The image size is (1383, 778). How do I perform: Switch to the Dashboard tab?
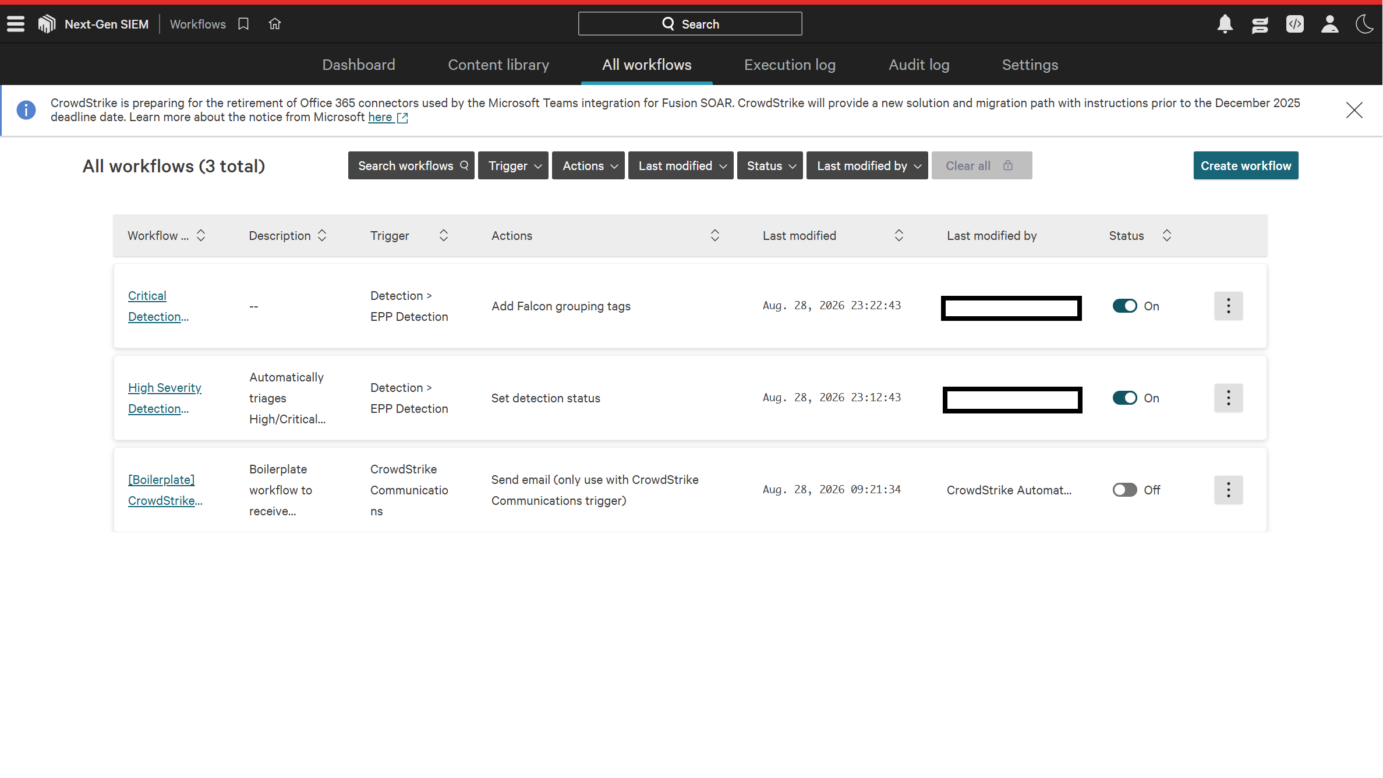(359, 65)
